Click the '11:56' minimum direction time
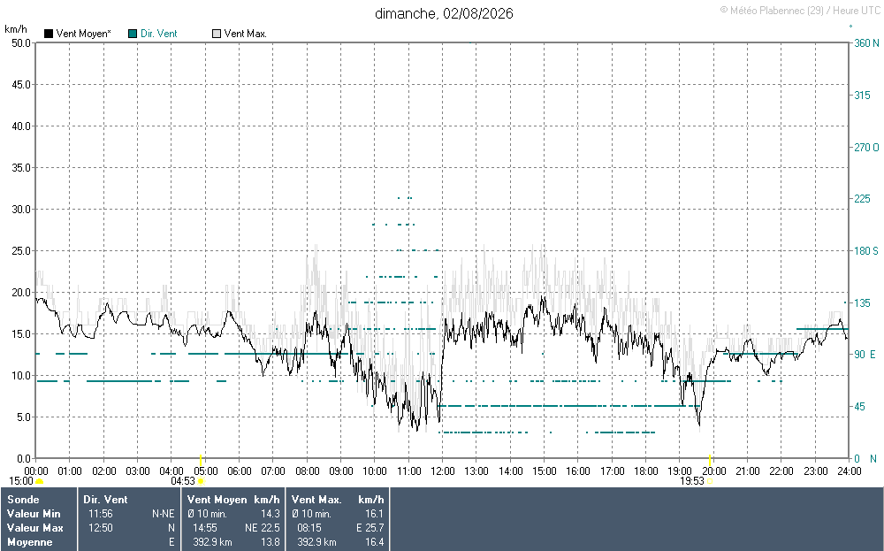Image resolution: width=884 pixels, height=551 pixels. (x=101, y=514)
